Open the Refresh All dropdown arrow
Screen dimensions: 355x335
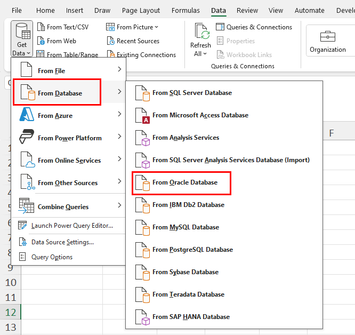tap(205, 54)
